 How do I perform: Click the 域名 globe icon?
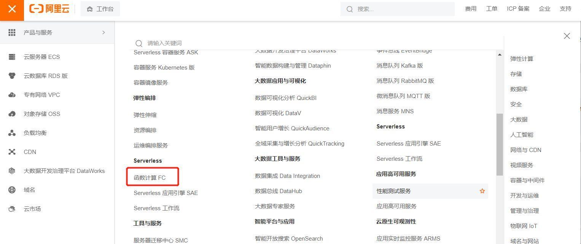pos(12,190)
